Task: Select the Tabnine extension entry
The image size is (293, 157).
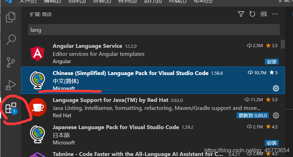Action: [x=153, y=154]
